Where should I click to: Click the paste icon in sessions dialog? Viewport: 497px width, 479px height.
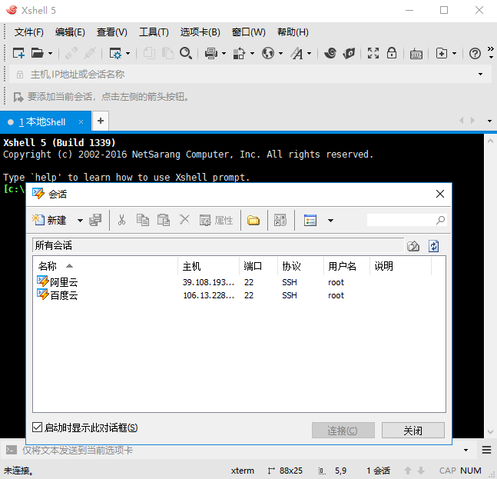(x=164, y=220)
